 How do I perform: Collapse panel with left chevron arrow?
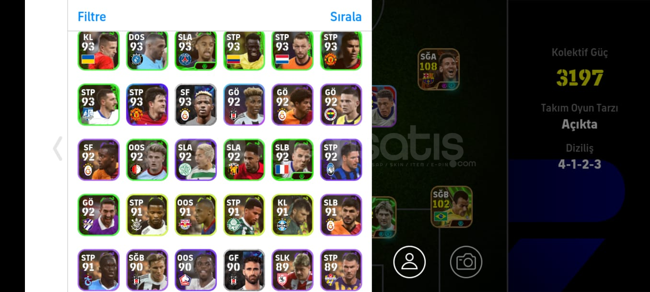pyautogui.click(x=58, y=148)
